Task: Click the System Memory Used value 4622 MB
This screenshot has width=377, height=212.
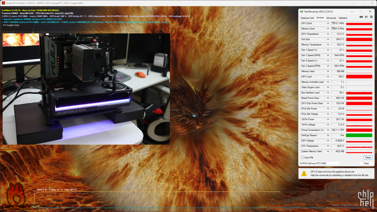Action: [338, 151]
